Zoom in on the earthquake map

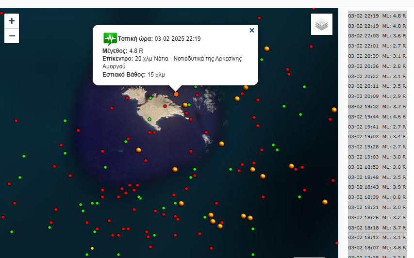(x=12, y=21)
